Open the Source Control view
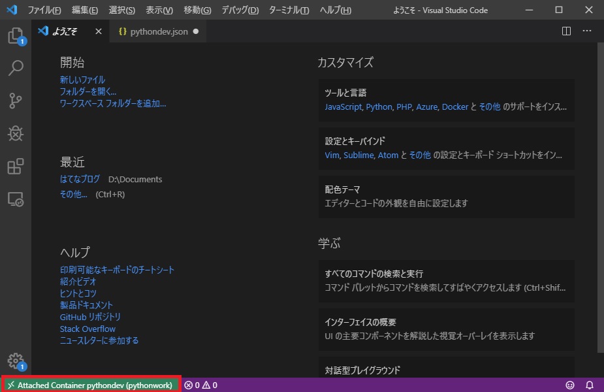This screenshot has width=604, height=392. click(x=14, y=101)
